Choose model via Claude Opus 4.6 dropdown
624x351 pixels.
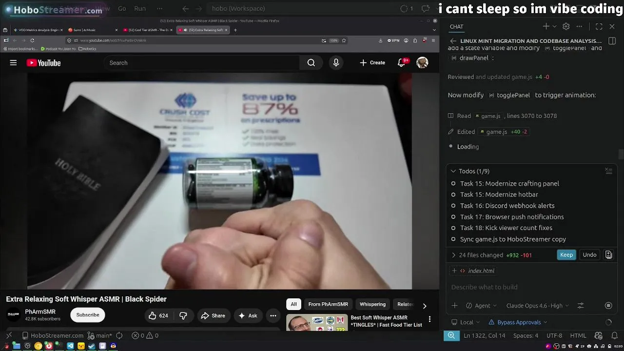coord(538,306)
